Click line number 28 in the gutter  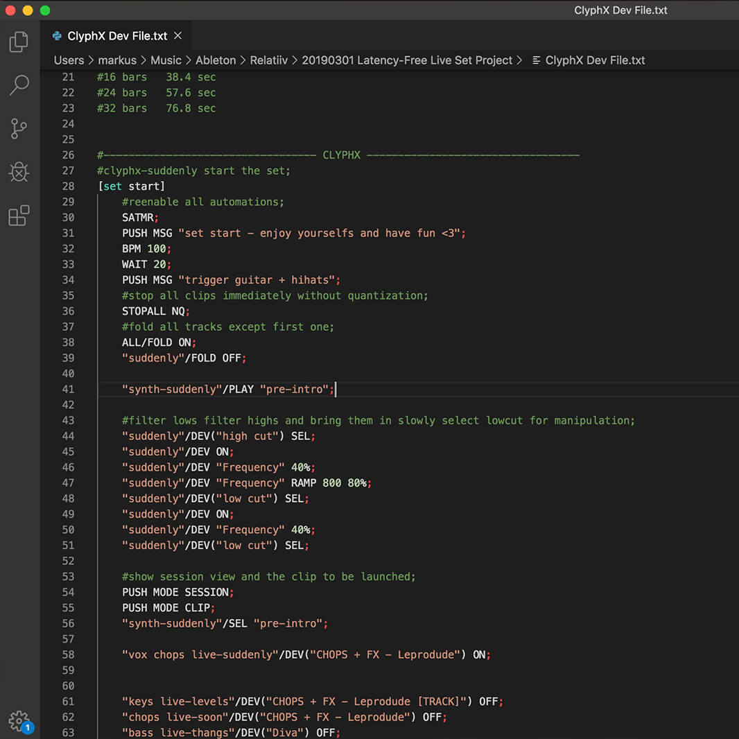68,186
